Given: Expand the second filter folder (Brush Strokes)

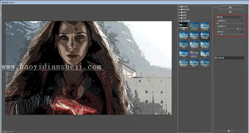Looking at the screenshot, I should (x=179, y=10).
